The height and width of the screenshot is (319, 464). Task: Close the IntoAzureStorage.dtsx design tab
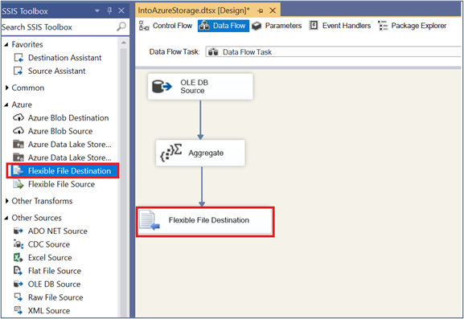coord(273,10)
